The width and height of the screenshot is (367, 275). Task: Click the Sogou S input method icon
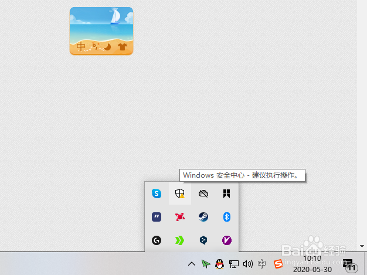pos(278,264)
